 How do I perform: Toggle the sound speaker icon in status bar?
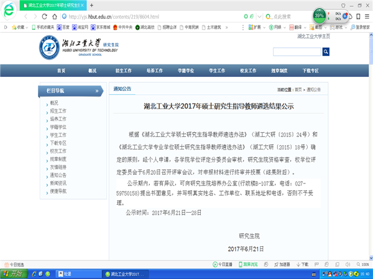click(348, 264)
